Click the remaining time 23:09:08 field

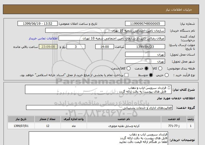coord(48,47)
